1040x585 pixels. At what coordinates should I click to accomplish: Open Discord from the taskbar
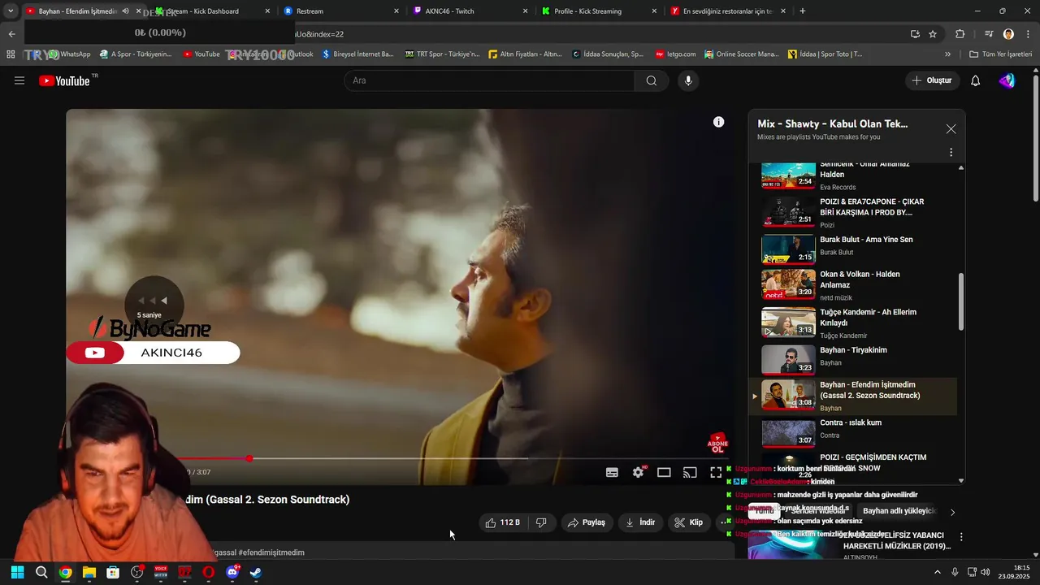[x=232, y=572]
